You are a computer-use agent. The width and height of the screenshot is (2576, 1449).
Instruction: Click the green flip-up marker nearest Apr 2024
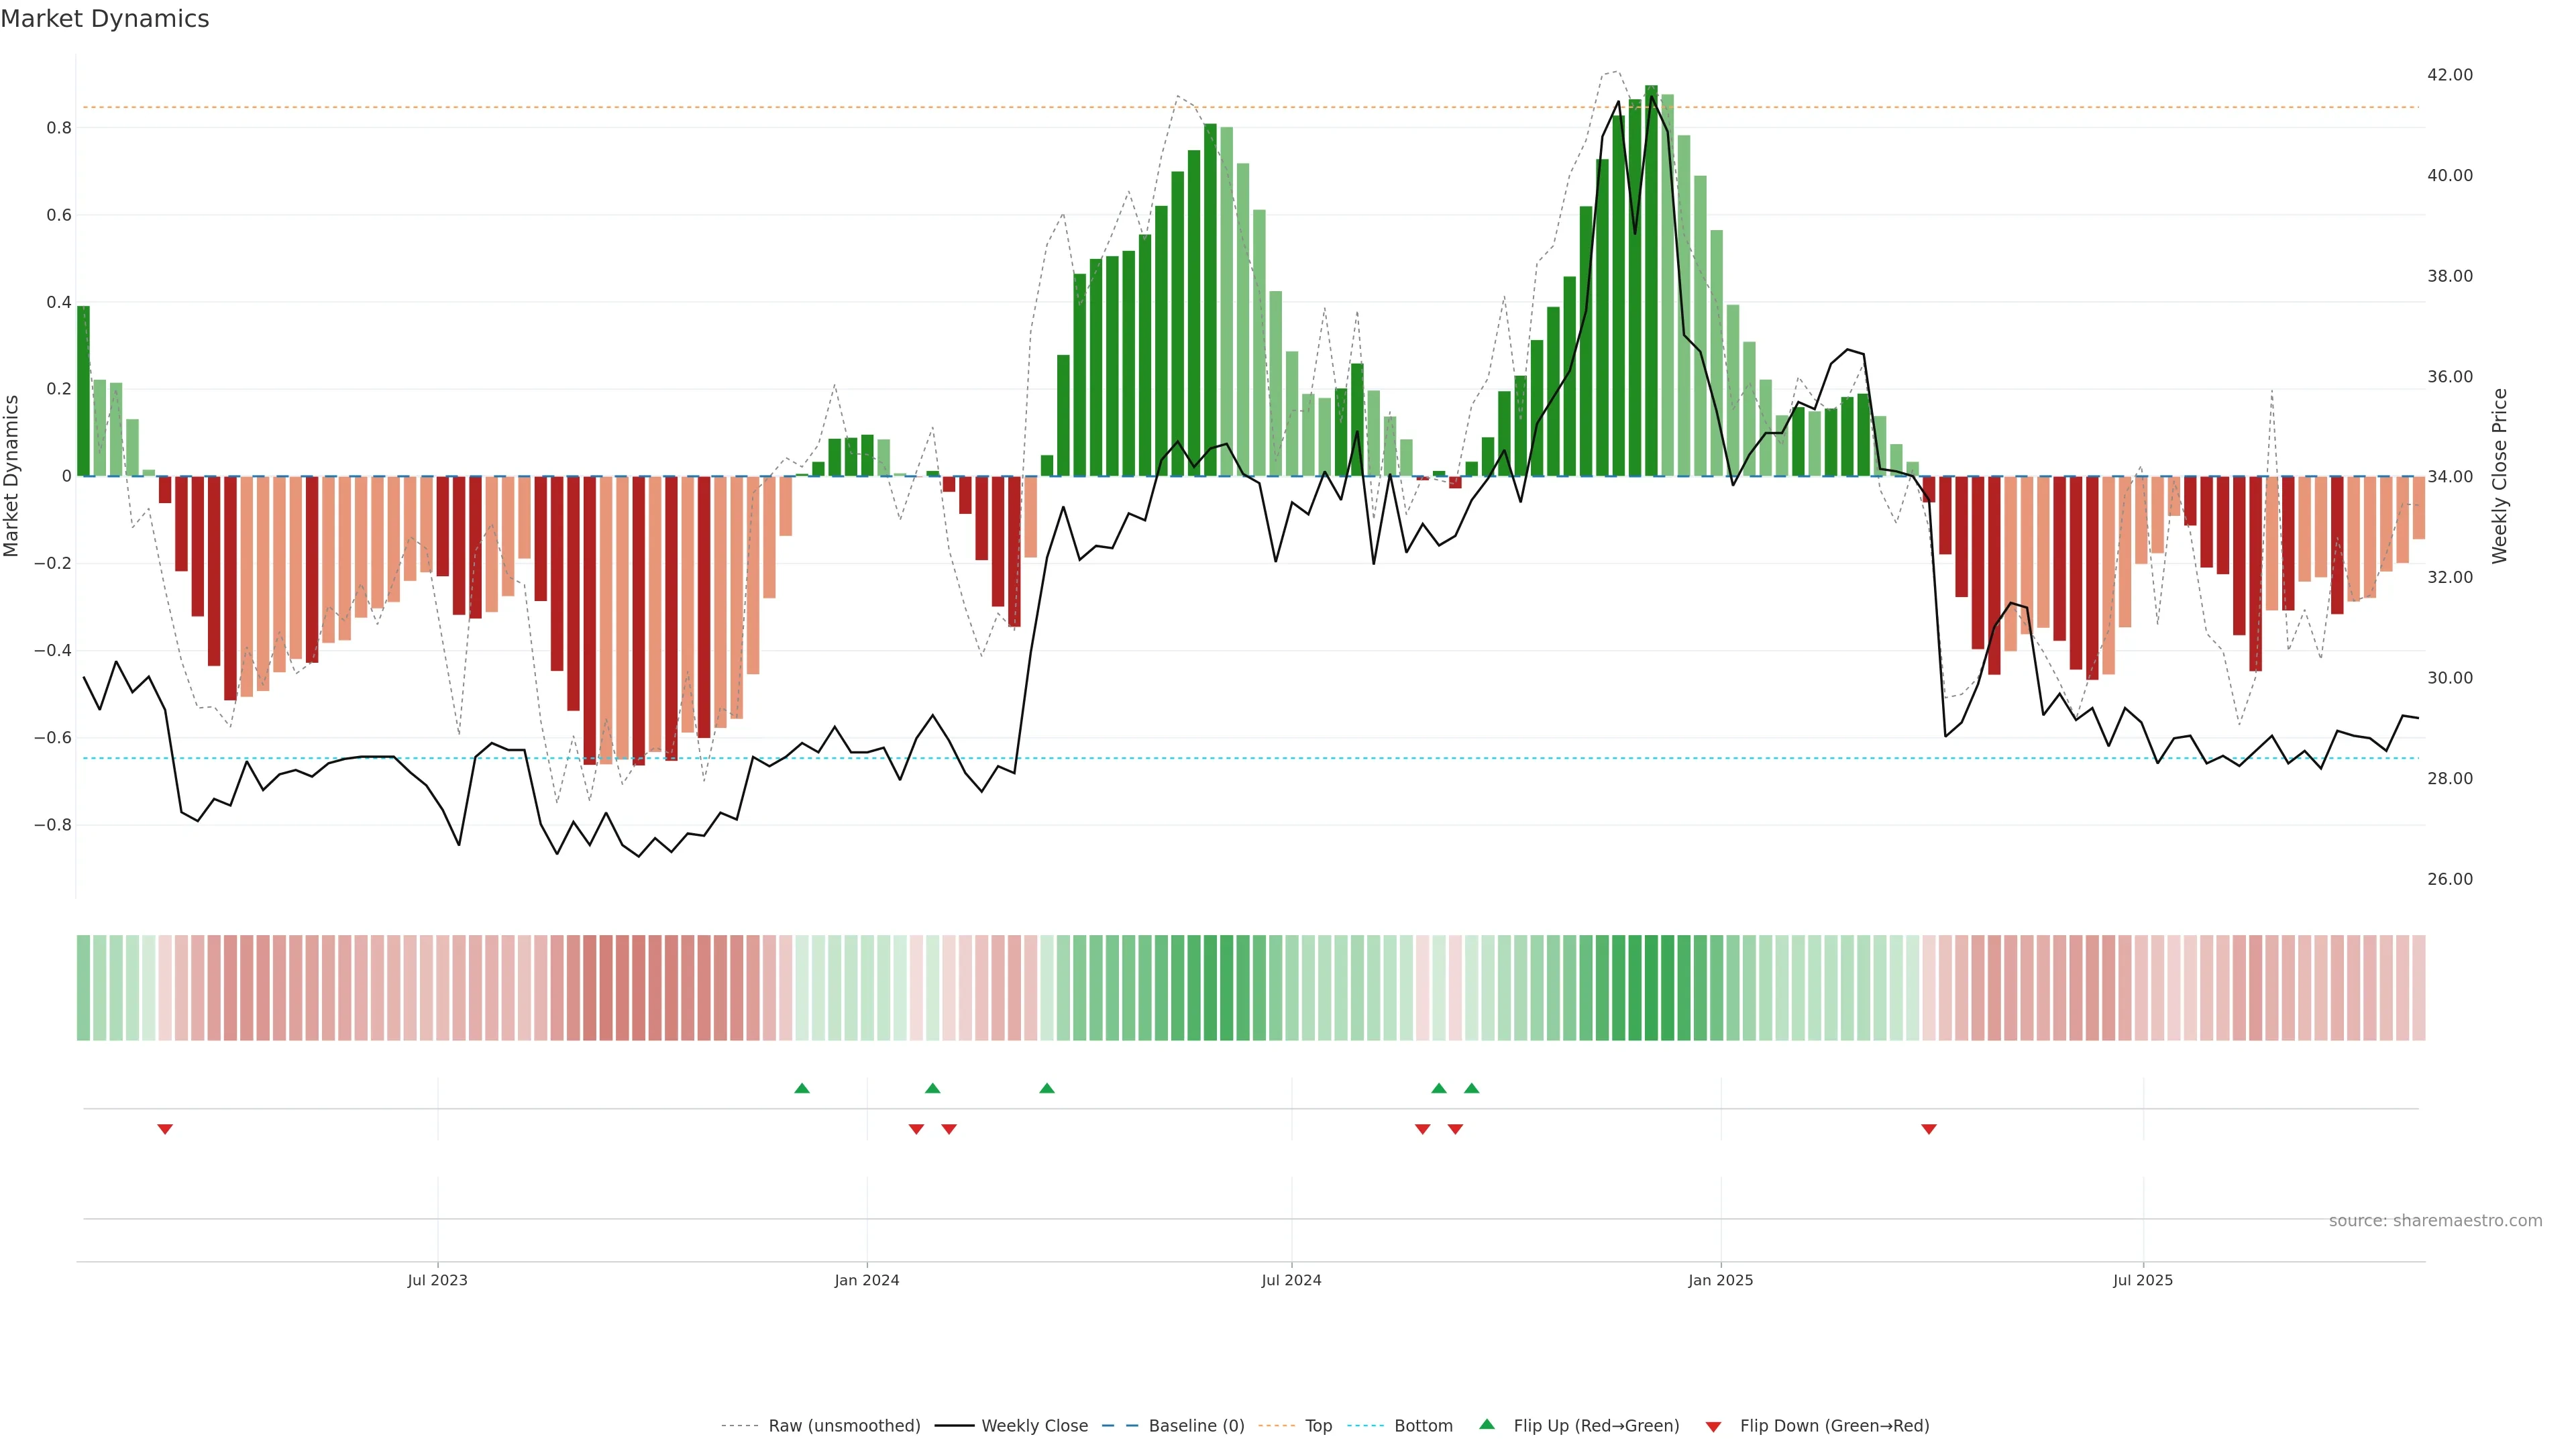tap(1047, 1088)
